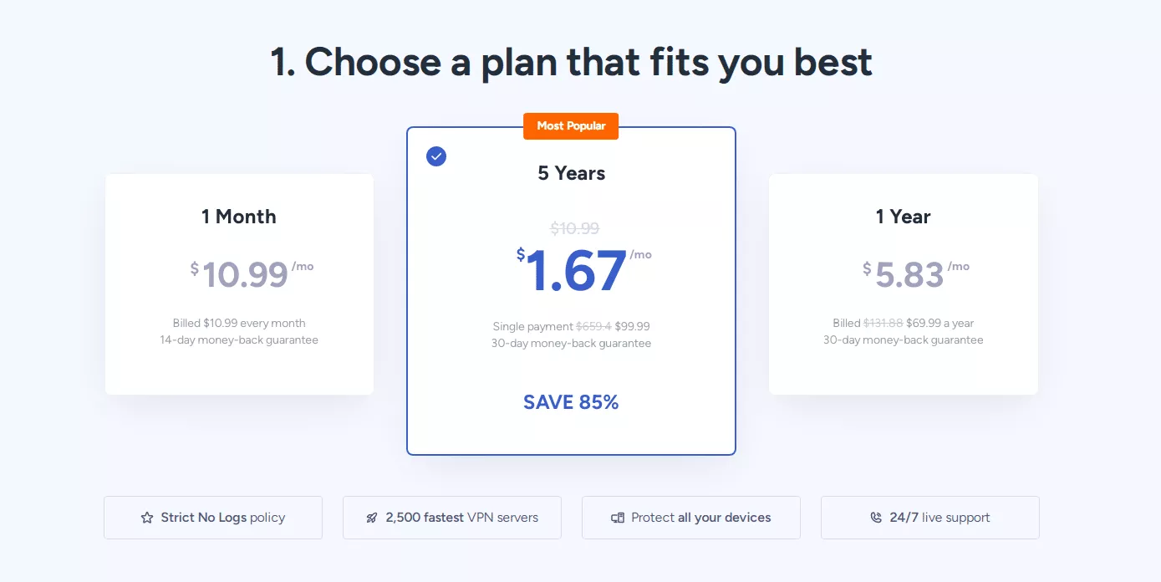Click the $1.67 per month price
The width and height of the screenshot is (1161, 582).
tap(576, 270)
